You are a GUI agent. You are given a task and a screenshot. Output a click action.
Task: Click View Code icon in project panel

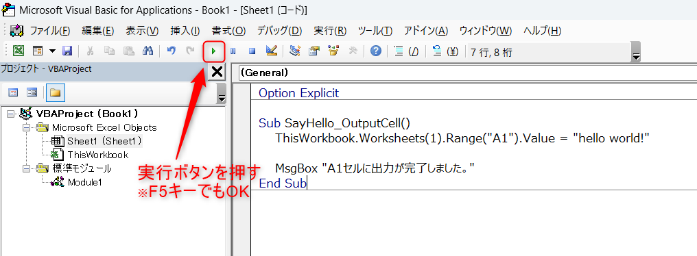(14, 92)
